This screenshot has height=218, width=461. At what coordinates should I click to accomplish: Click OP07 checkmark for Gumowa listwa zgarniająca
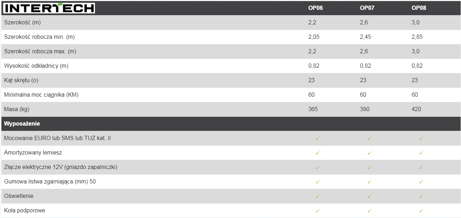coord(369,182)
